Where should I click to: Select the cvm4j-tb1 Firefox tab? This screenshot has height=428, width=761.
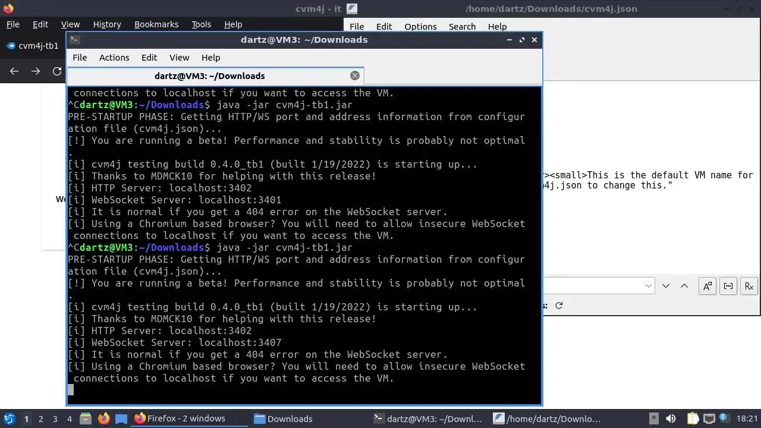tap(33, 46)
